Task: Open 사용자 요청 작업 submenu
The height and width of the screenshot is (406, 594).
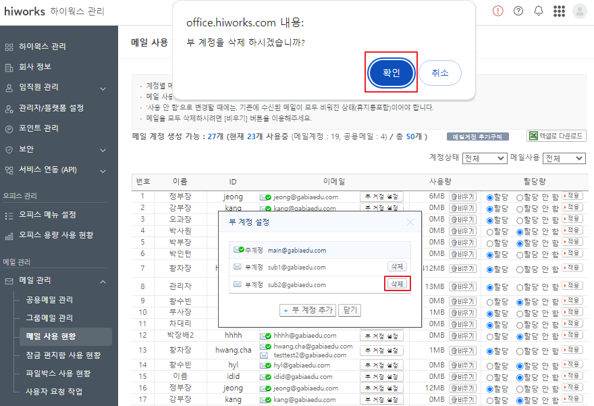Action: tap(54, 392)
